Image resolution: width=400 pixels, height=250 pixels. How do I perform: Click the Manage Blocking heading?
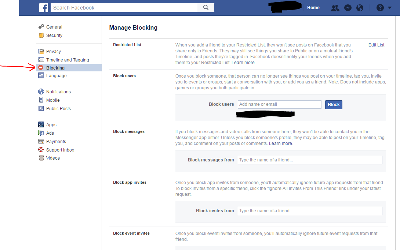coord(133,28)
